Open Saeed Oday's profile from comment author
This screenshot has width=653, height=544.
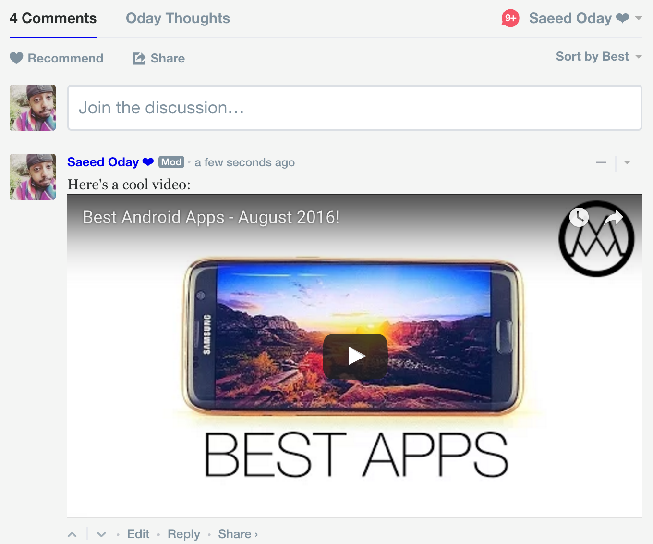pyautogui.click(x=110, y=162)
